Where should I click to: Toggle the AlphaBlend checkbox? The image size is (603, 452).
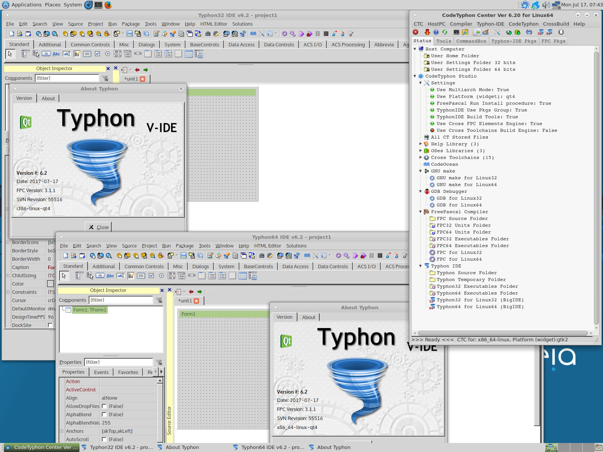[104, 415]
